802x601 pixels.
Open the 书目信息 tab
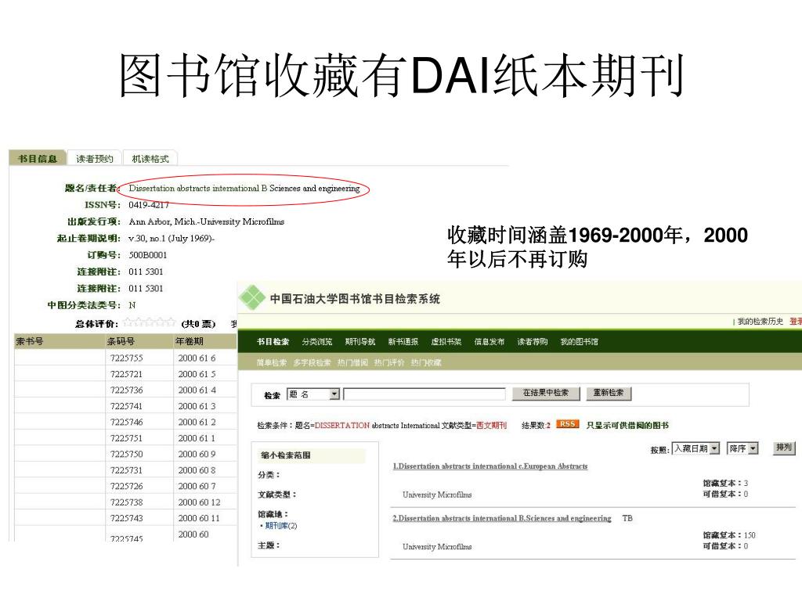pos(38,158)
